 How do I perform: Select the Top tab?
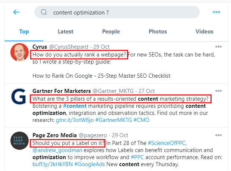coord(24,32)
